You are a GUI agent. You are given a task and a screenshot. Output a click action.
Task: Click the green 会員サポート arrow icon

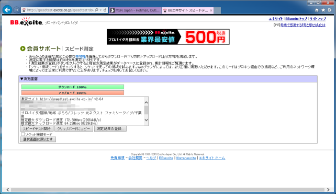coord(23,48)
